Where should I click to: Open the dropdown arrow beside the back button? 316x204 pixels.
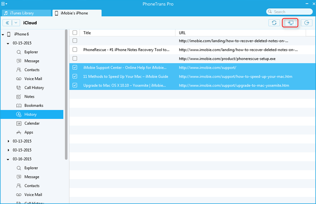pos(16,23)
